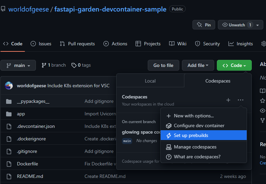Screen dimensions: 266x184
Task: Click the Code tab angle-brackets icon
Action: 6,44
